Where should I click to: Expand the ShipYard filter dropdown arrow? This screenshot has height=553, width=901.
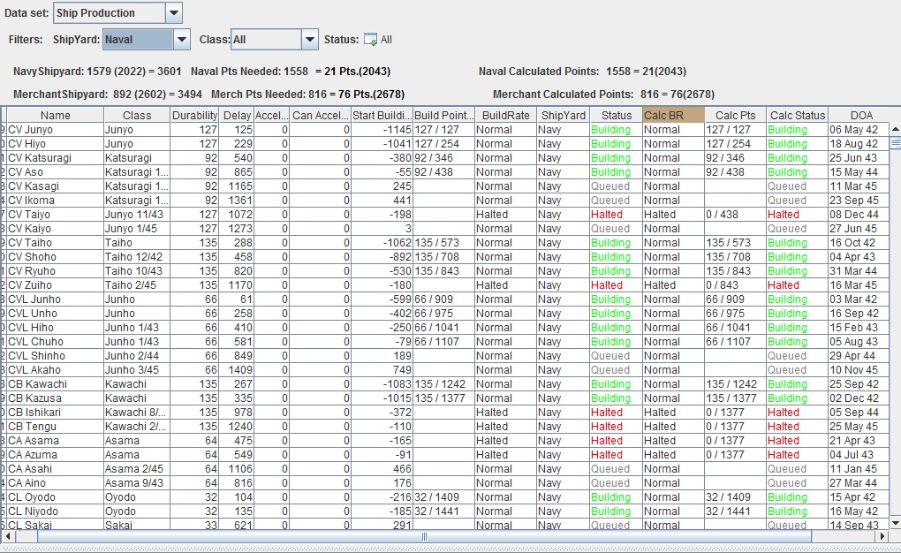(182, 40)
